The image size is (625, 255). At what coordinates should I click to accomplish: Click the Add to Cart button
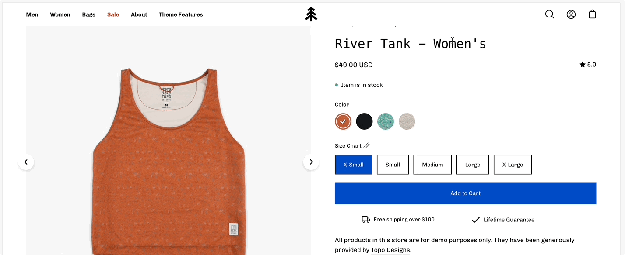coord(465,193)
